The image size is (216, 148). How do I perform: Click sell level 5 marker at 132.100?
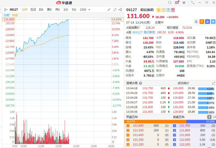pyautogui.click(x=175, y=145)
